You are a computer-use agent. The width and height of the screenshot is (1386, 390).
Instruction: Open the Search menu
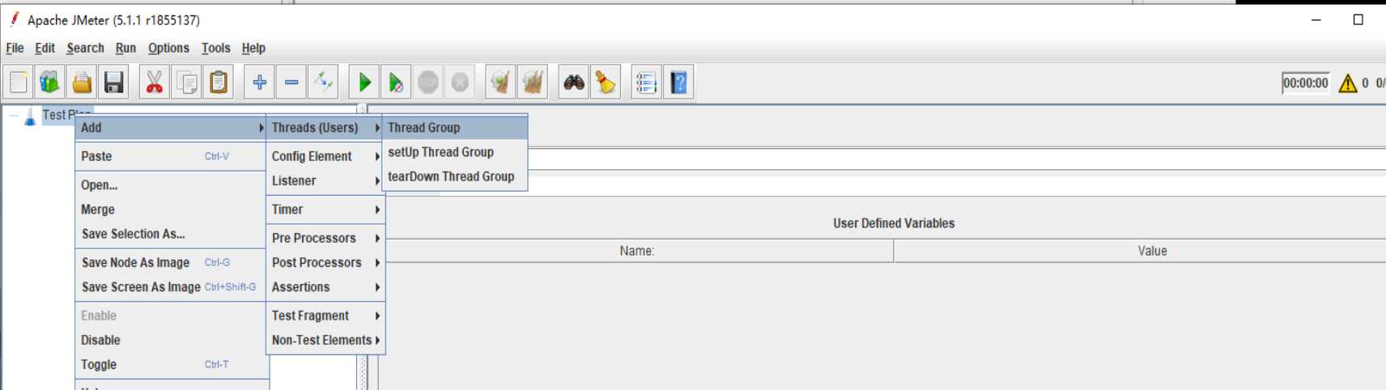pos(85,49)
